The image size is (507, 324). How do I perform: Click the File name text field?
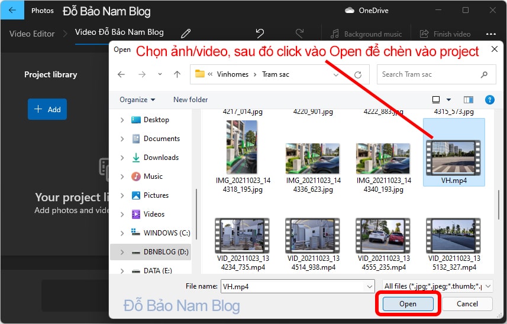293,286
